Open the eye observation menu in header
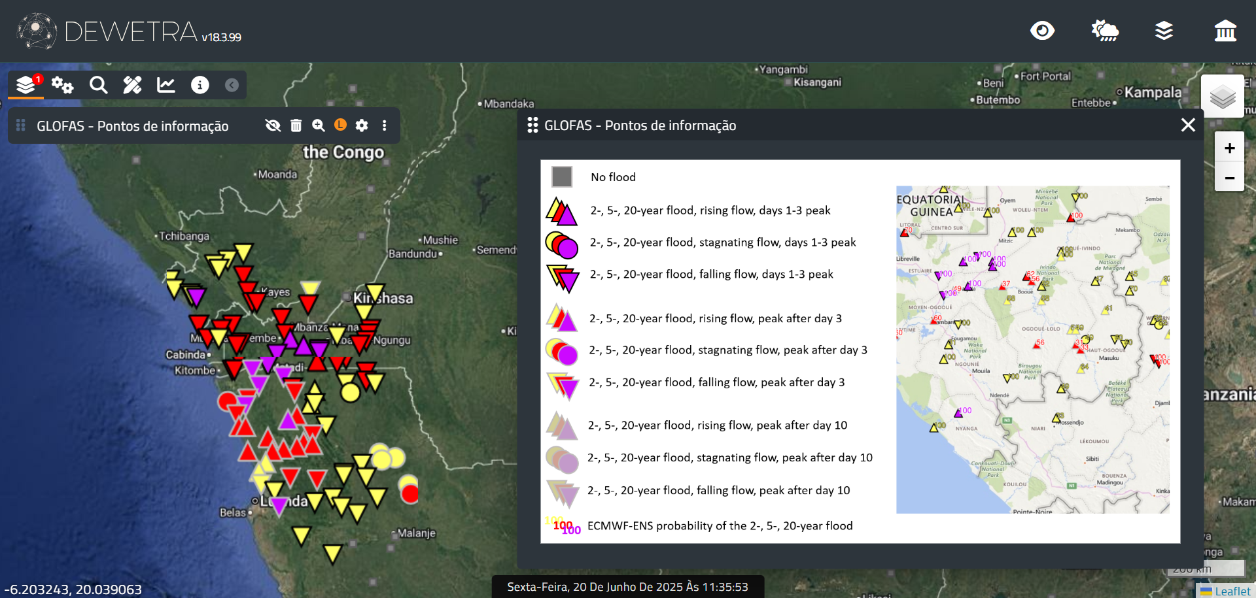This screenshot has width=1256, height=598. [1042, 31]
